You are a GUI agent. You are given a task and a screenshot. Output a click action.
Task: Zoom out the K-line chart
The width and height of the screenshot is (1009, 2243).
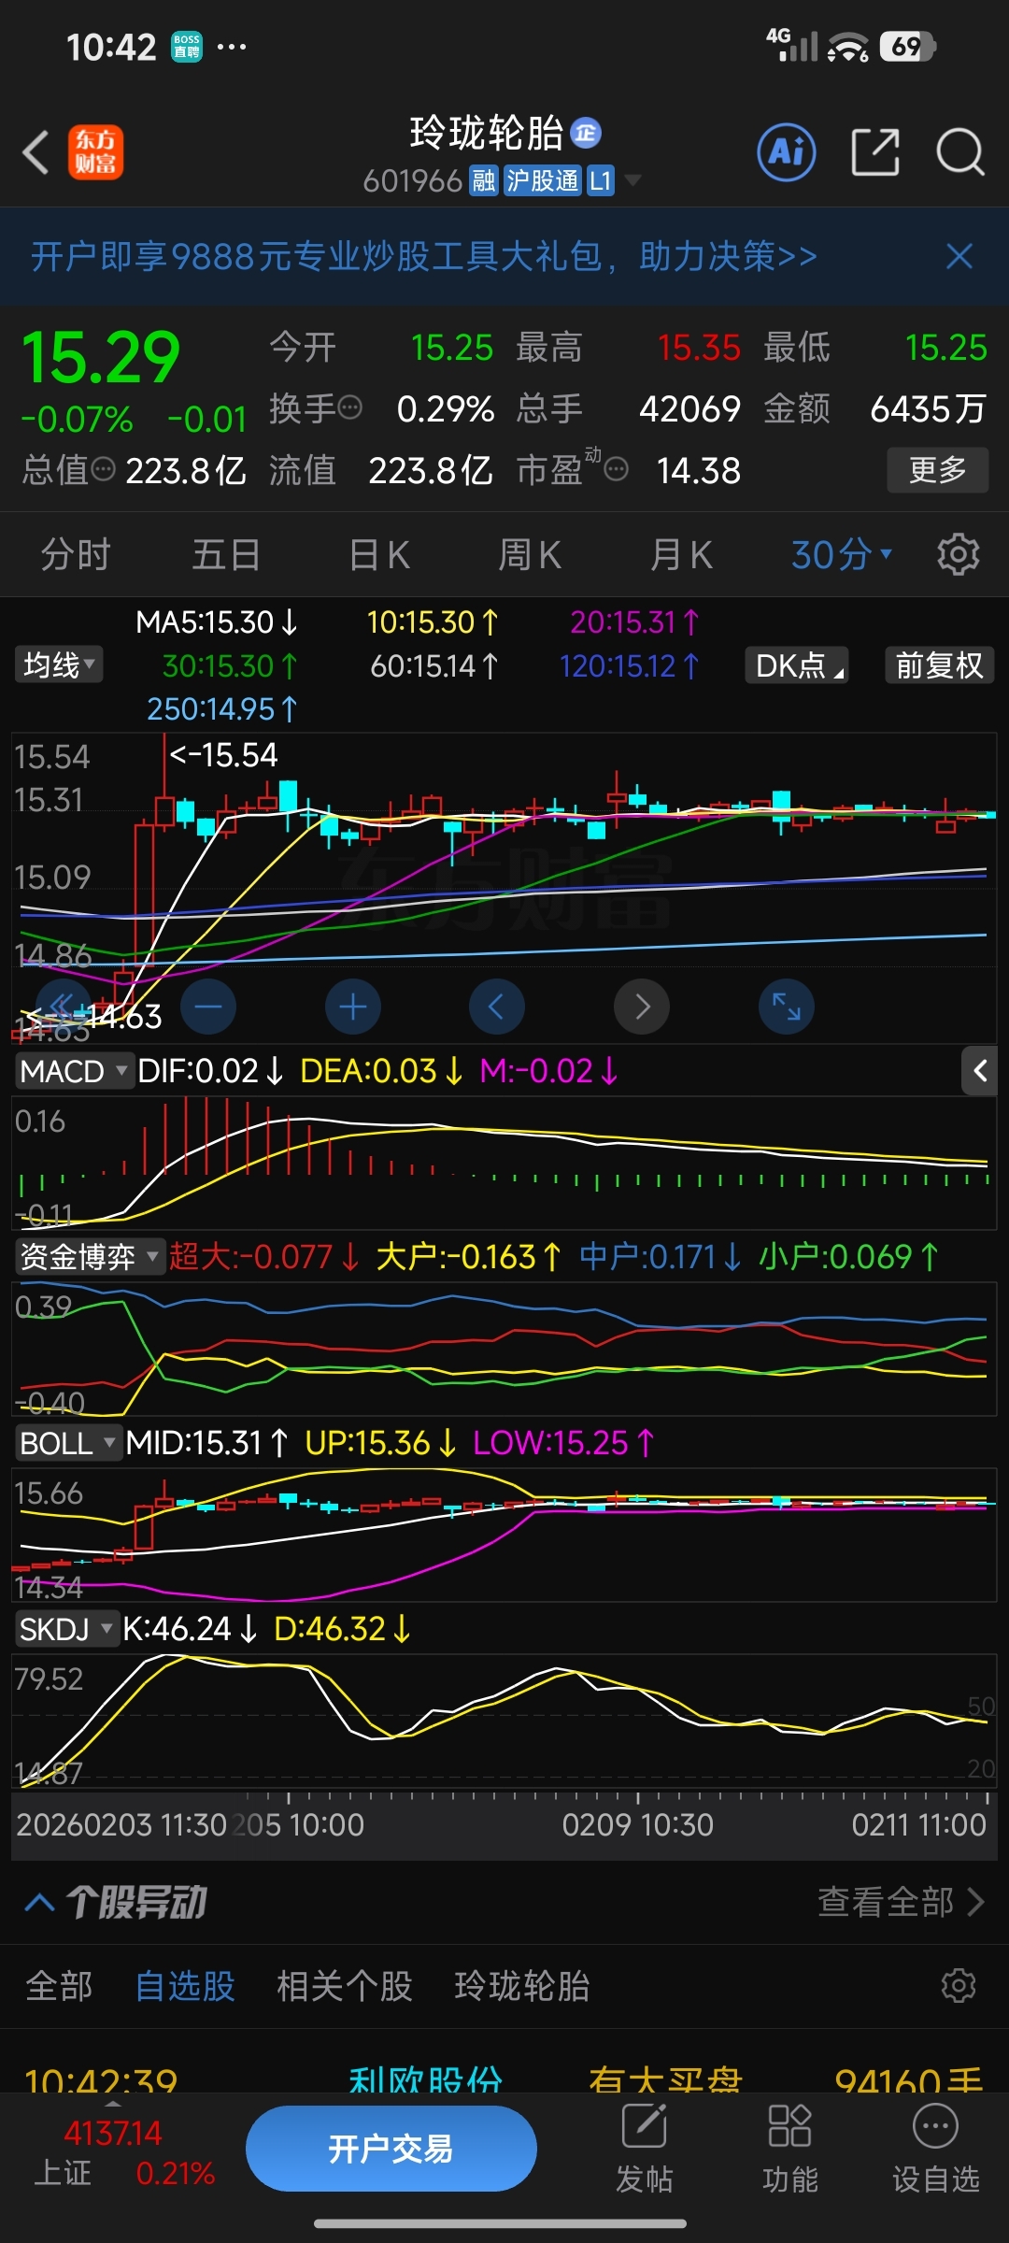tap(208, 1007)
